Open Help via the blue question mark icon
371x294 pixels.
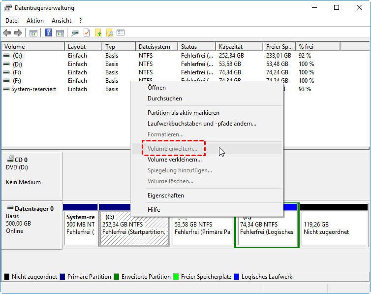click(48, 33)
